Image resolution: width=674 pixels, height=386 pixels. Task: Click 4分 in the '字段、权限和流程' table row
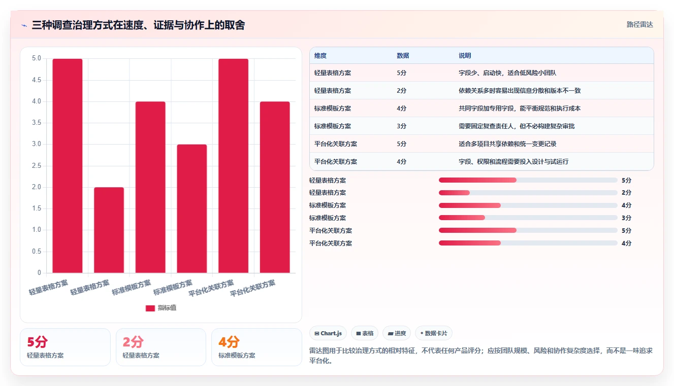pyautogui.click(x=401, y=162)
